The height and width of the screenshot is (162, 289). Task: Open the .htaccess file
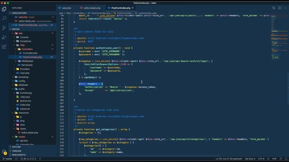click(x=25, y=97)
